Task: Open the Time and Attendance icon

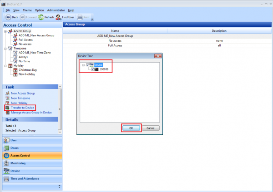Action: [6, 178]
